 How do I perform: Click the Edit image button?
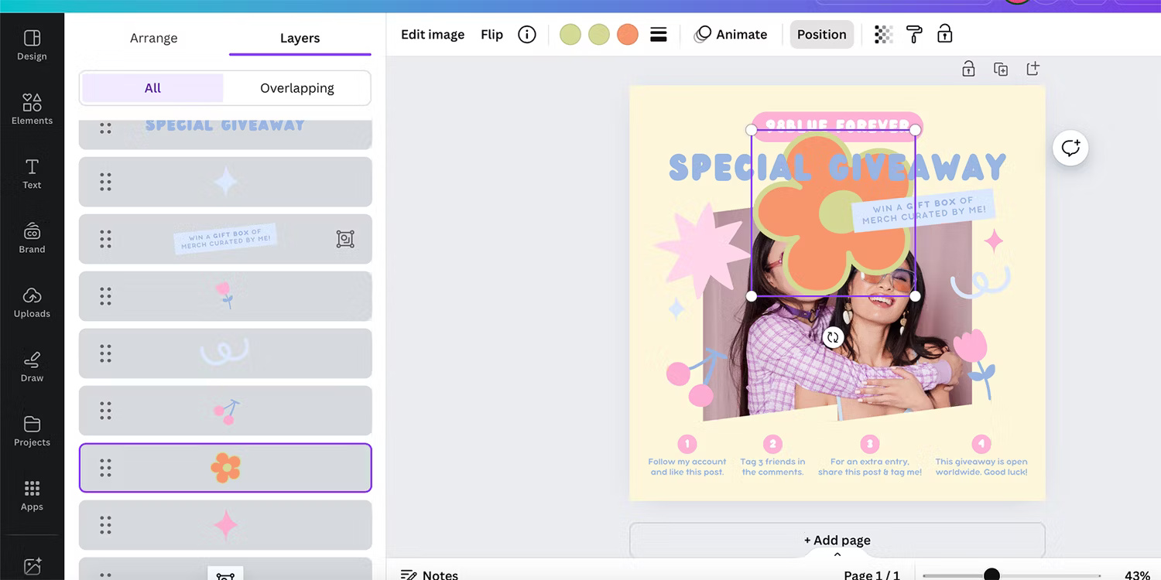pos(432,34)
